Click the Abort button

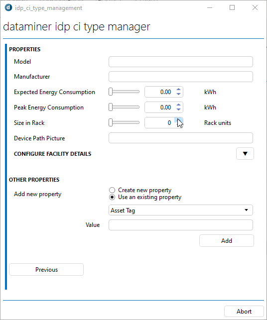click(x=244, y=312)
